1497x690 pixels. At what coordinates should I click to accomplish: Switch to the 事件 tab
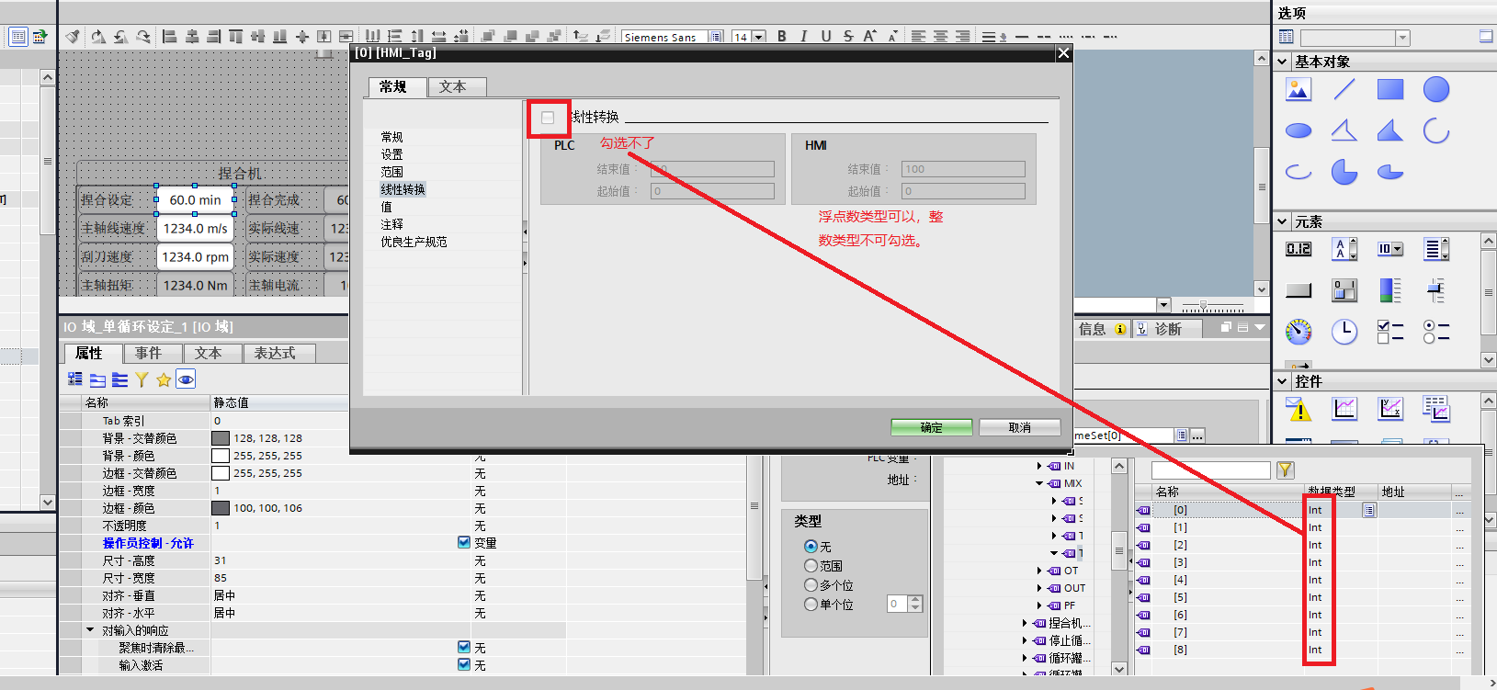(148, 353)
